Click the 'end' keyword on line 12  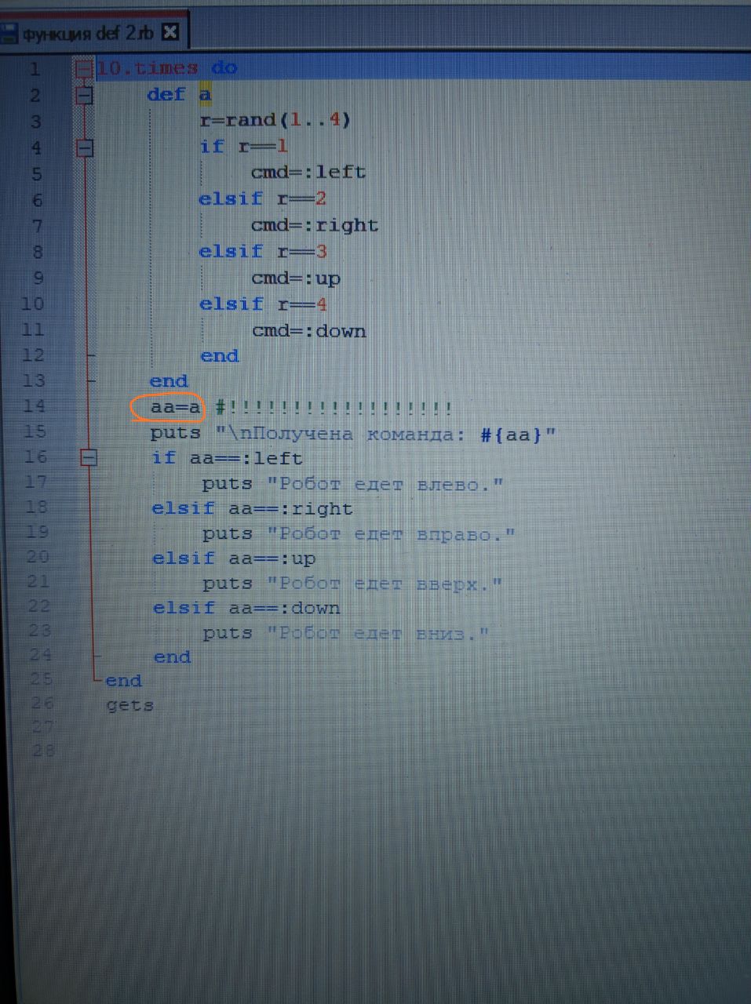tap(220, 355)
